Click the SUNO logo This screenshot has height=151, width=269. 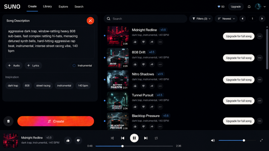[x=12, y=7]
